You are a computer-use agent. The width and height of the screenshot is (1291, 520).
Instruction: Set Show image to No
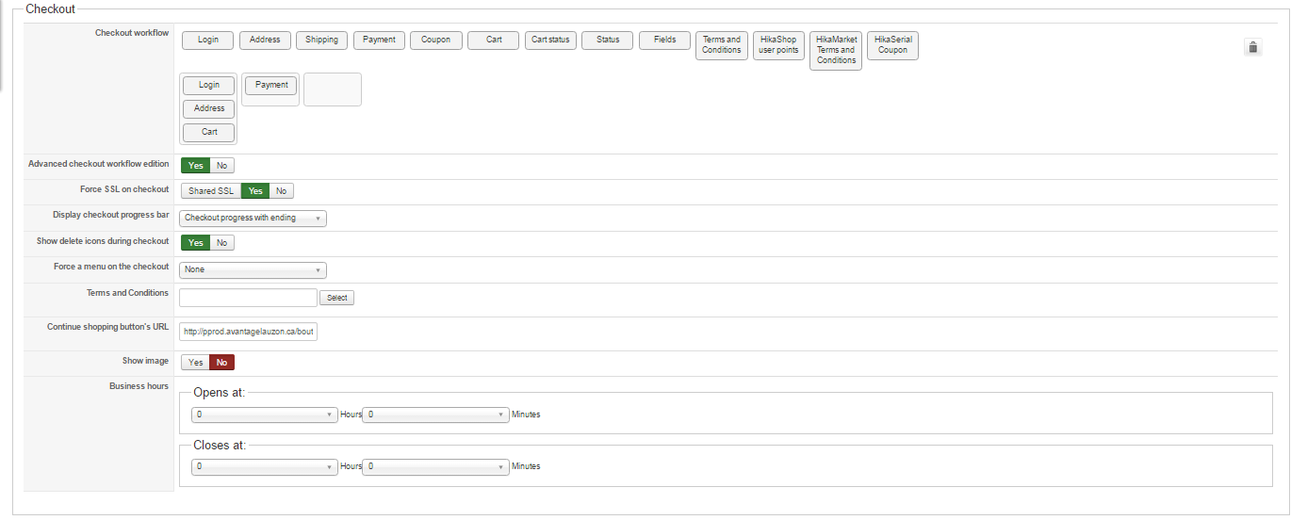coord(222,363)
